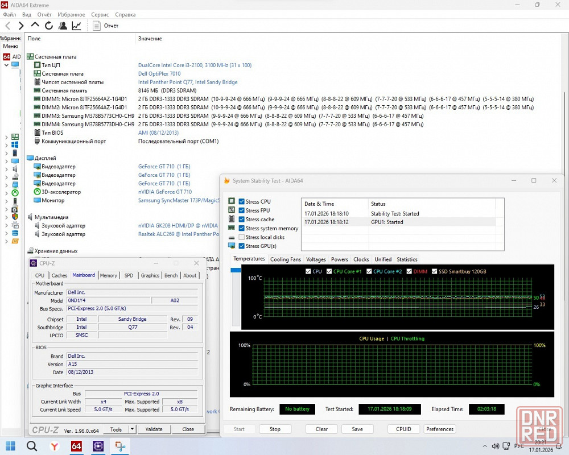
Task: Select the SPD tab in CPU-Z
Action: [x=129, y=275]
